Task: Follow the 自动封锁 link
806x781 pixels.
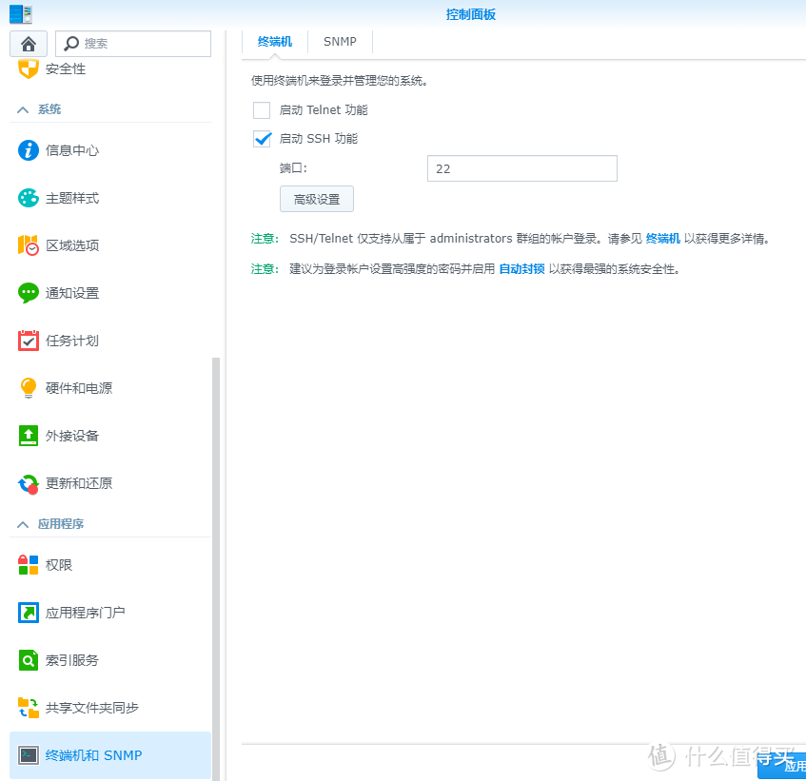Action: tap(521, 268)
